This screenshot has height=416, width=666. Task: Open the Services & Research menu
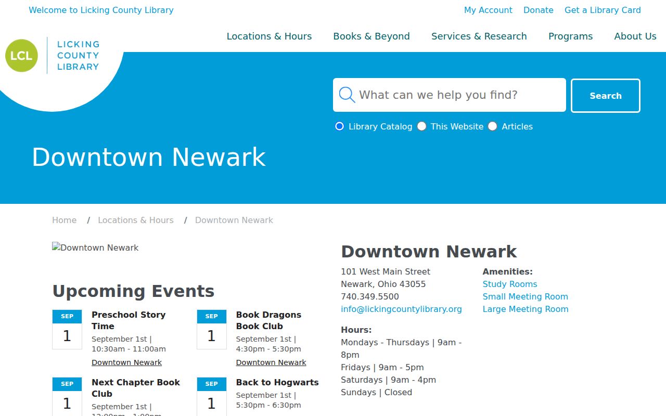479,36
